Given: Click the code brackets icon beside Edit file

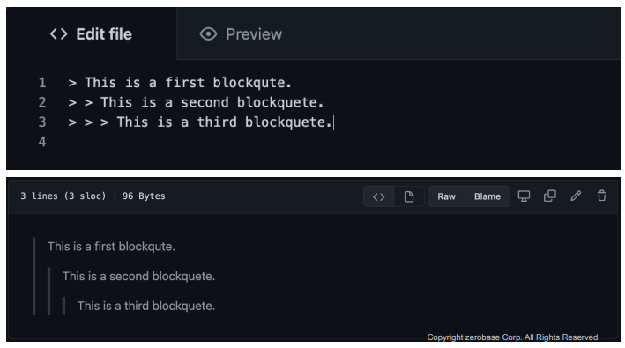Looking at the screenshot, I should [58, 34].
